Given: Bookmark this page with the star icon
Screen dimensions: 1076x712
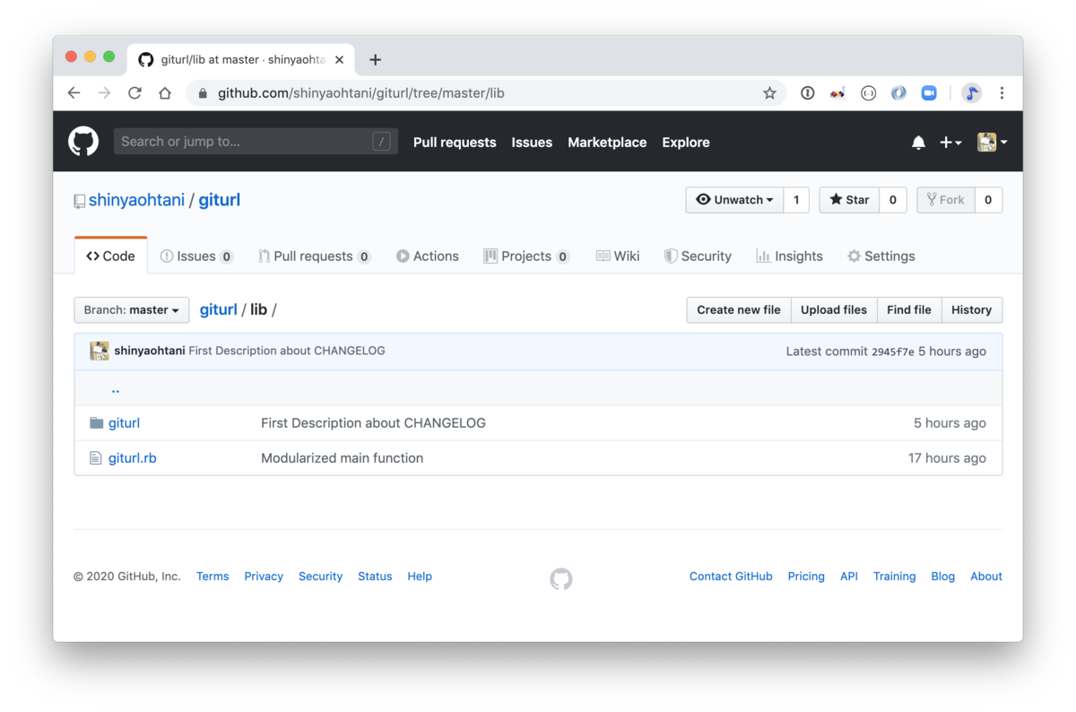Looking at the screenshot, I should click(769, 93).
